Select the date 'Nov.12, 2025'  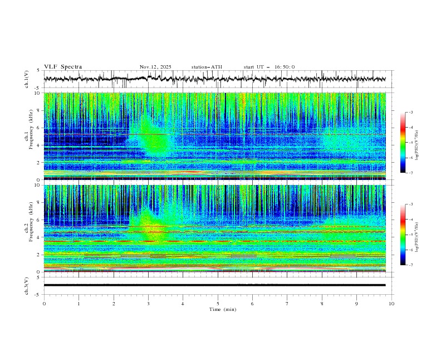pyautogui.click(x=155, y=67)
